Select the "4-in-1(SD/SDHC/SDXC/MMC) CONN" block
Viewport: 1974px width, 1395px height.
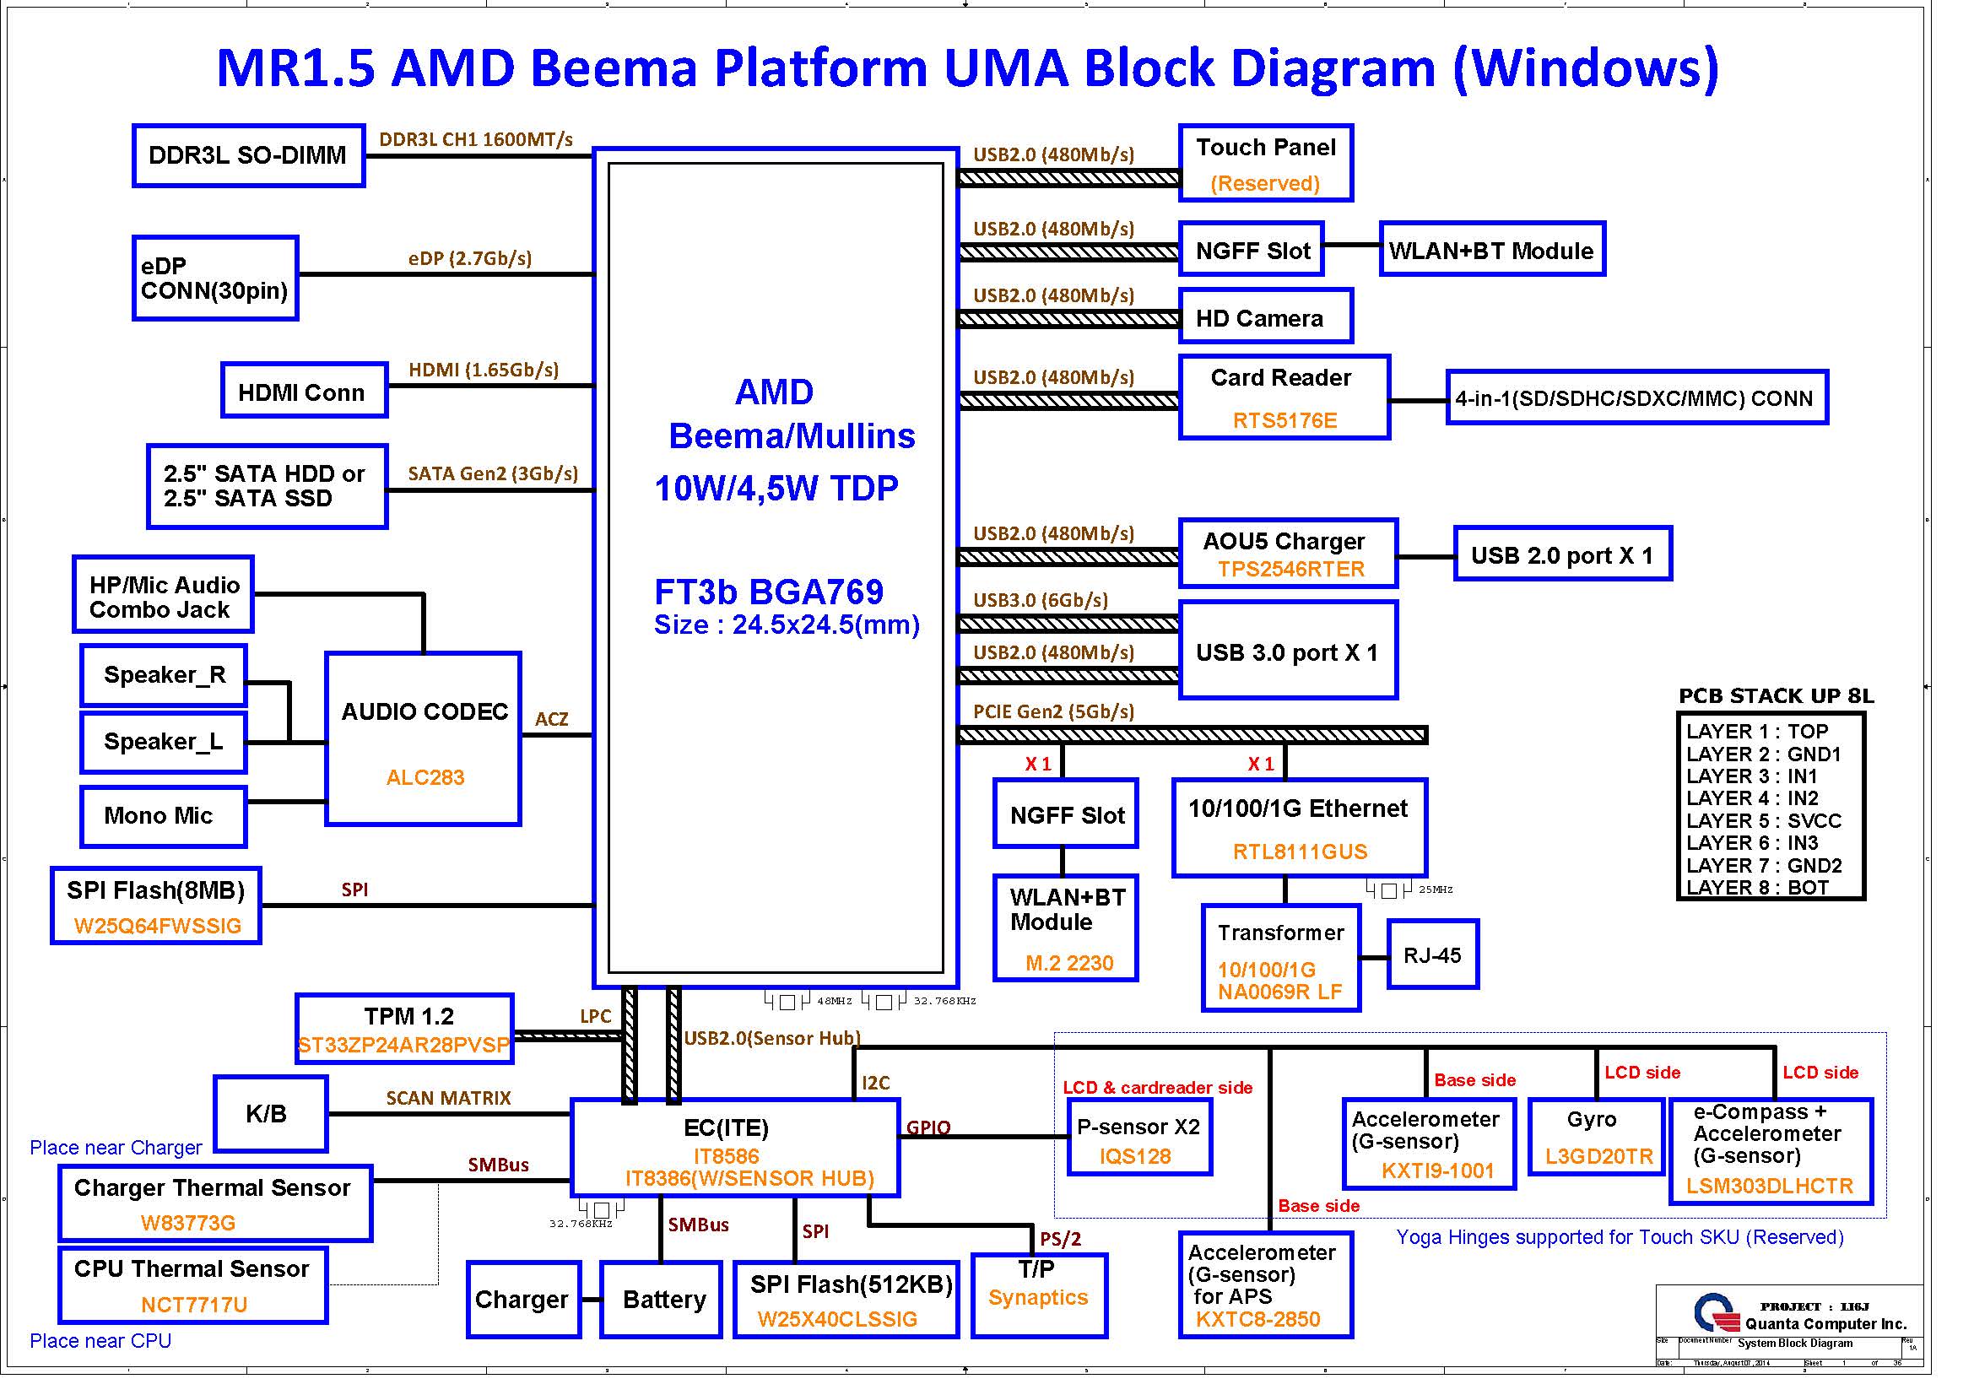coord(1637,398)
